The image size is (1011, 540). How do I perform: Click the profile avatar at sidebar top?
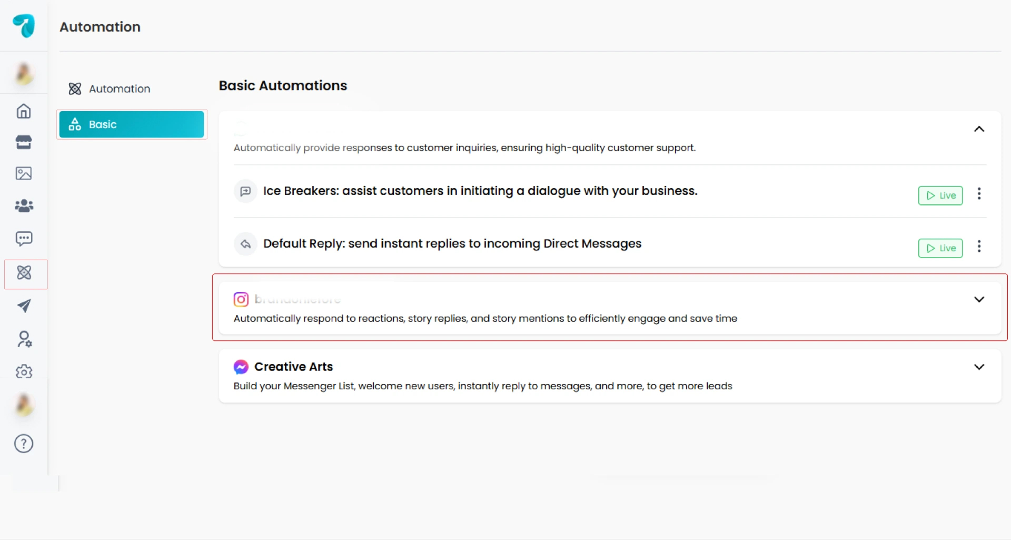pyautogui.click(x=24, y=73)
